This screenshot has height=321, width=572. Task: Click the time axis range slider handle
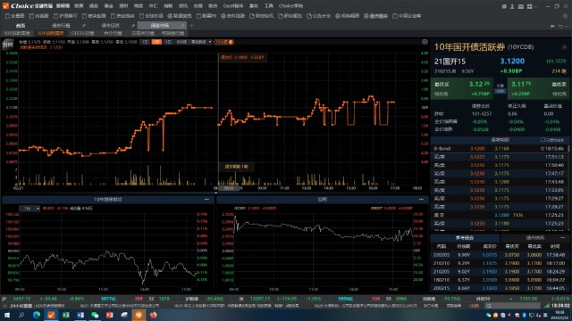click(229, 188)
